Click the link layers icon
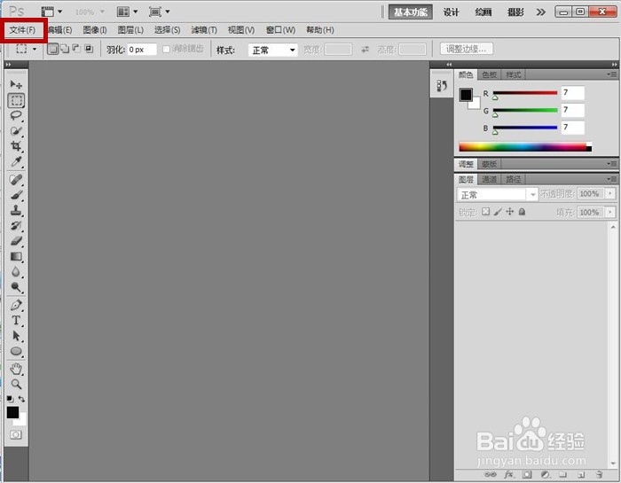 (x=491, y=474)
